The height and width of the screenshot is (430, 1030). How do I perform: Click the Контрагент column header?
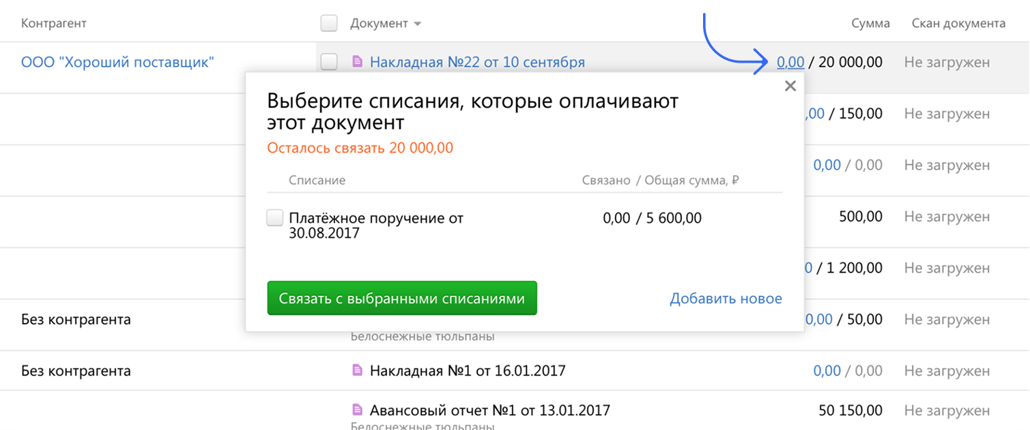(54, 23)
